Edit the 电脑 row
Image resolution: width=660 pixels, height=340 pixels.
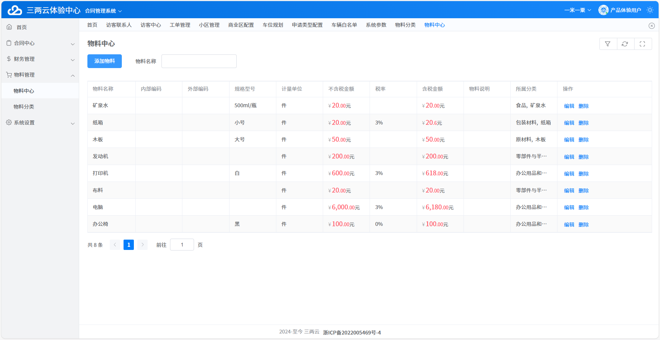(569, 207)
